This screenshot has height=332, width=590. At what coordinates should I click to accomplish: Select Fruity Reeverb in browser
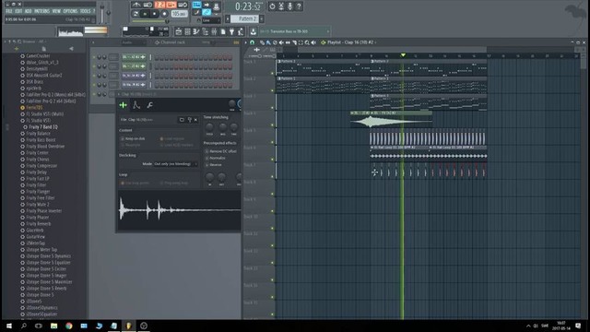39,223
